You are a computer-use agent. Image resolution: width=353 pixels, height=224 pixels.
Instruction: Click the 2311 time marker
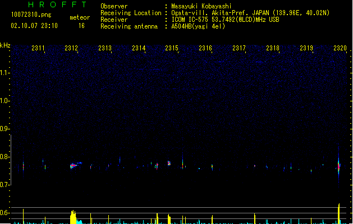[x=38, y=48]
